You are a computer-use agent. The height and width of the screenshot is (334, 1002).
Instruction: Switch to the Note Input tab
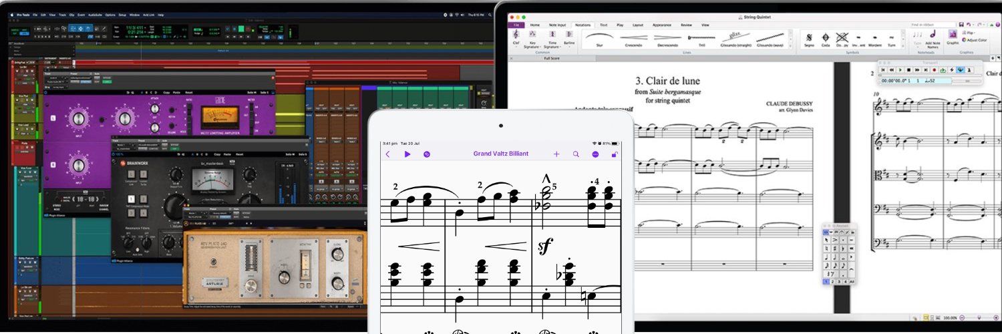click(x=557, y=25)
